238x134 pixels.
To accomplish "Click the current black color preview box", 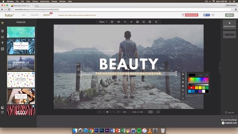I will pyautogui.click(x=192, y=75).
